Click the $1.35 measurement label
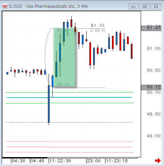Viewport: 164px width, 166px height. click(98, 25)
